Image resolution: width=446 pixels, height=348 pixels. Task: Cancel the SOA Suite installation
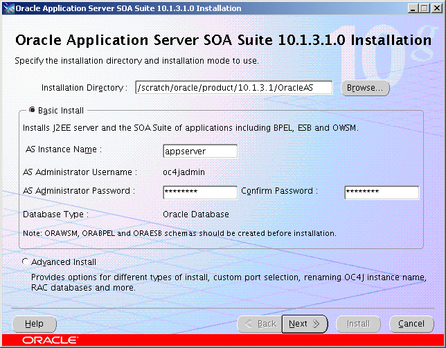click(x=411, y=324)
